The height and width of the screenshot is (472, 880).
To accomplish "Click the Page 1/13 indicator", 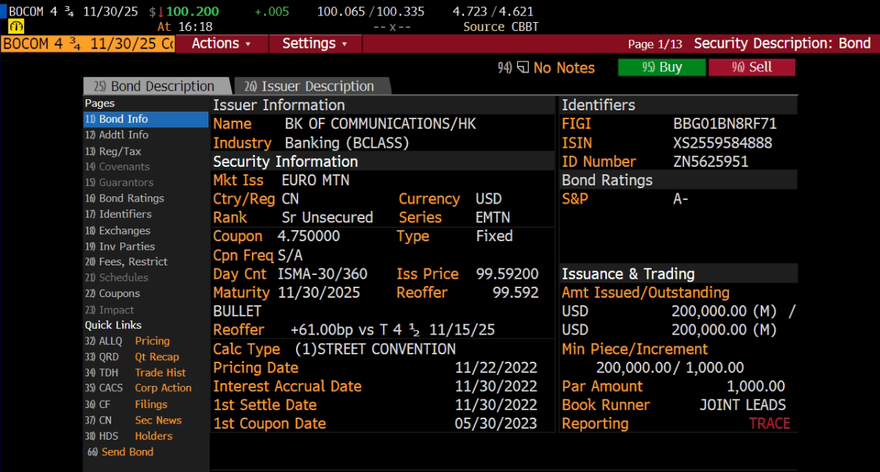I will pyautogui.click(x=655, y=43).
